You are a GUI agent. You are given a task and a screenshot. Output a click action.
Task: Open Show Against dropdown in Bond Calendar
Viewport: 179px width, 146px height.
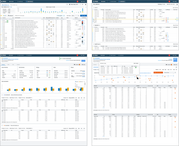click(61, 16)
